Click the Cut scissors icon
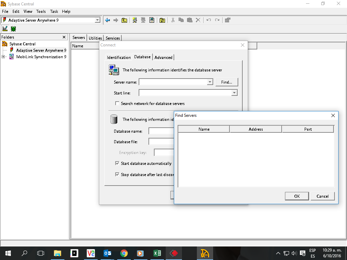The image size is (347, 260). (x=173, y=20)
